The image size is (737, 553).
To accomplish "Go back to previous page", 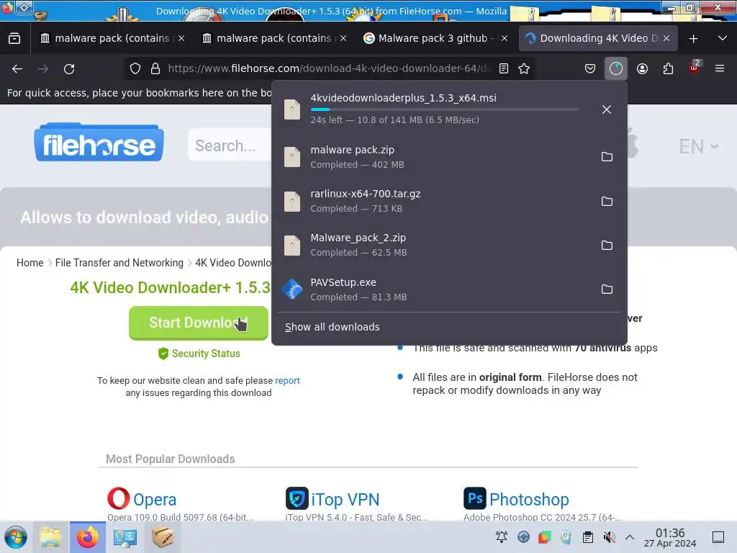I will point(17,68).
